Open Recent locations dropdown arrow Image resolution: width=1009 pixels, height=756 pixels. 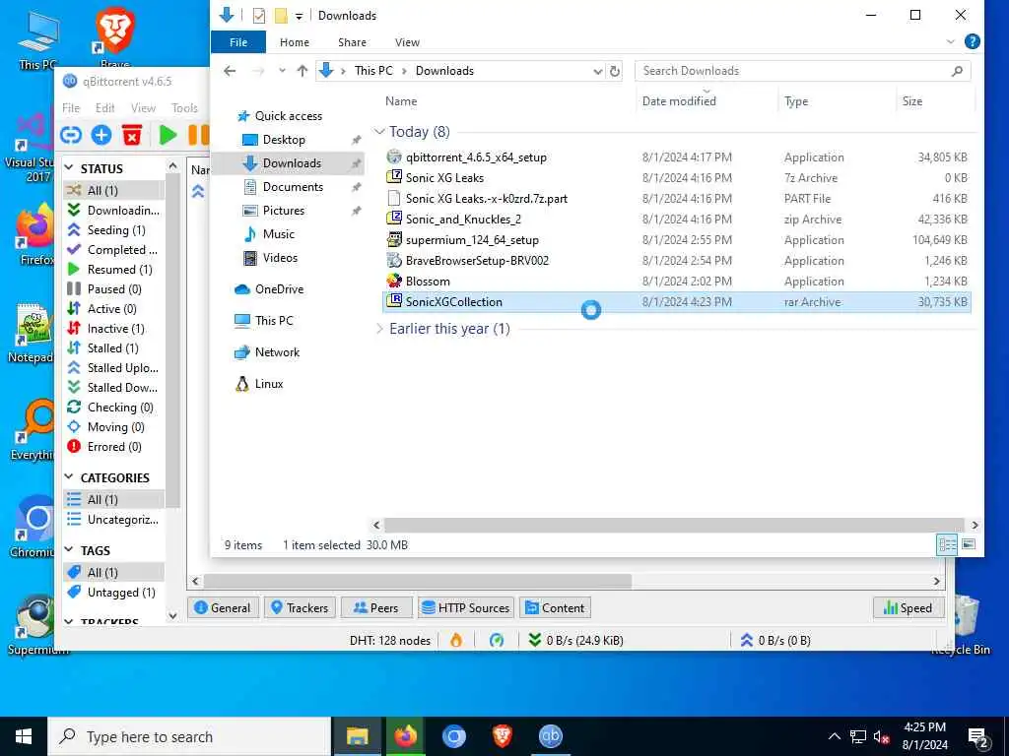[x=282, y=71]
